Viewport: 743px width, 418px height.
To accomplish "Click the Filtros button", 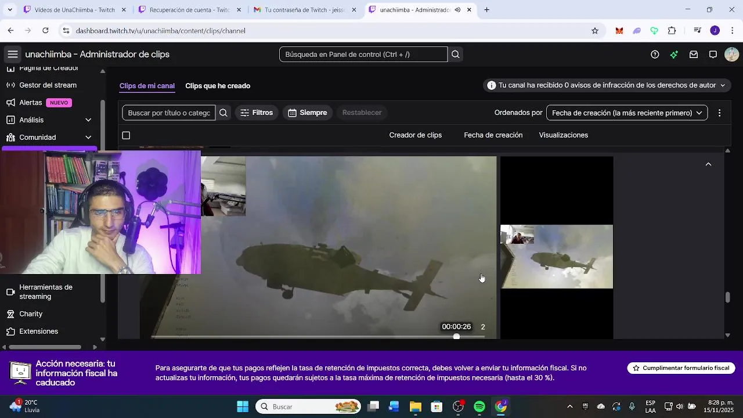I will (257, 113).
